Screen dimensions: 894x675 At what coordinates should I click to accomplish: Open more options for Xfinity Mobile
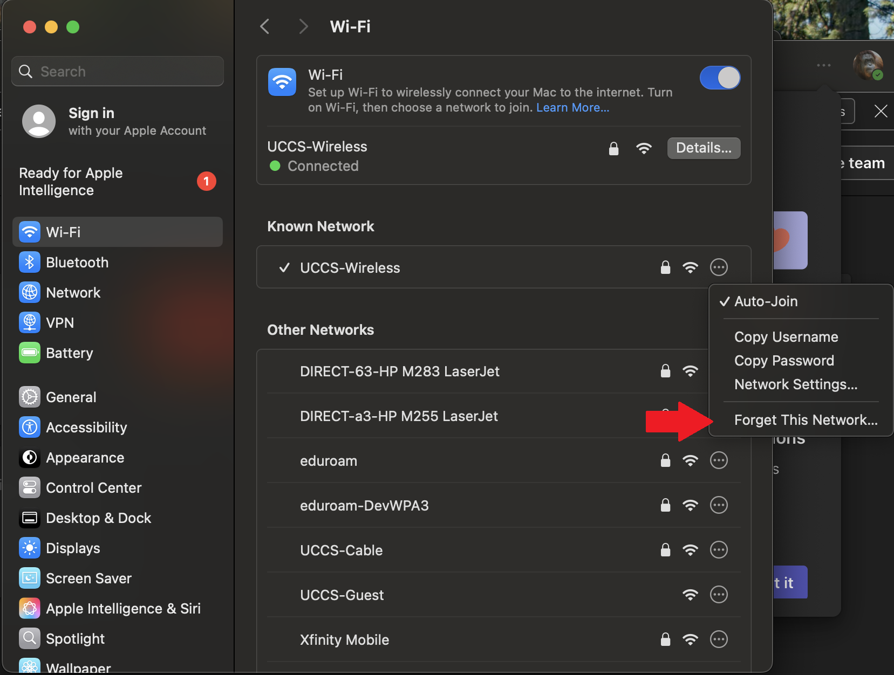point(719,639)
